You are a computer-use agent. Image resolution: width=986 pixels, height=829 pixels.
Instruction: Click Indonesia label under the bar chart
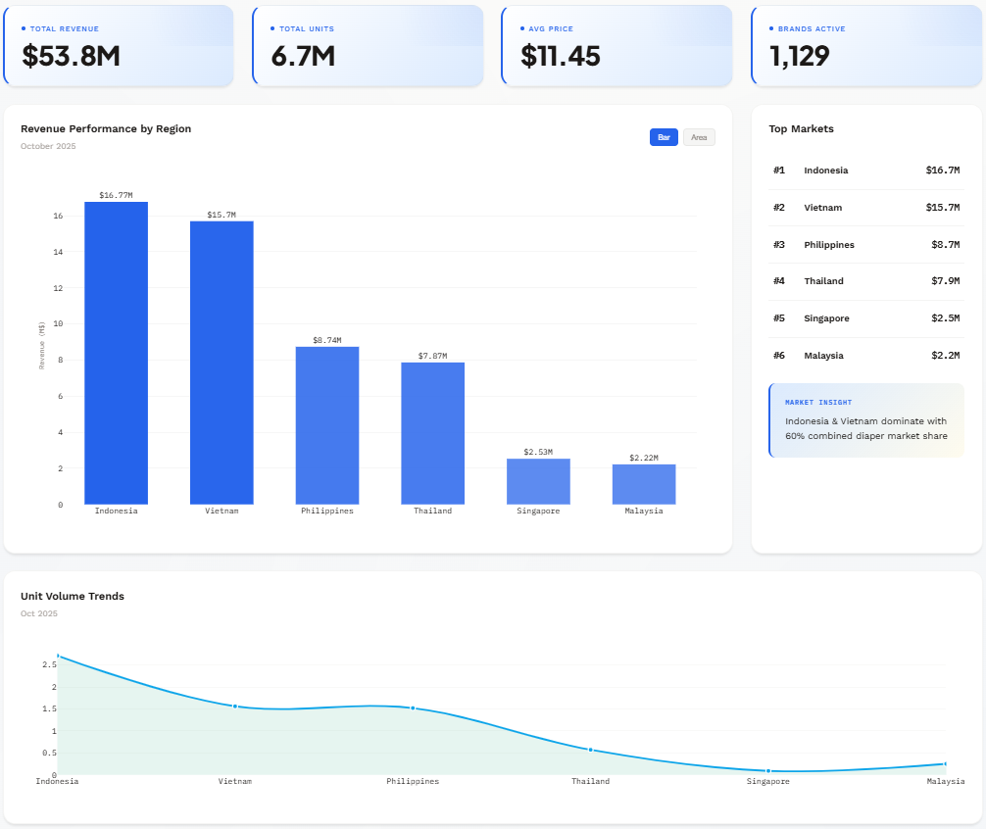click(117, 511)
